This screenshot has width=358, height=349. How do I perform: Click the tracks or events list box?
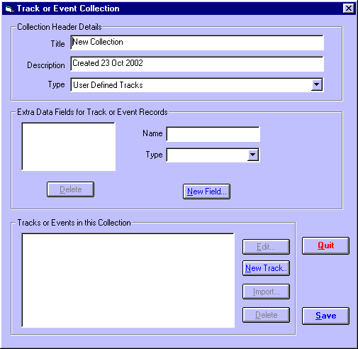[x=128, y=280]
